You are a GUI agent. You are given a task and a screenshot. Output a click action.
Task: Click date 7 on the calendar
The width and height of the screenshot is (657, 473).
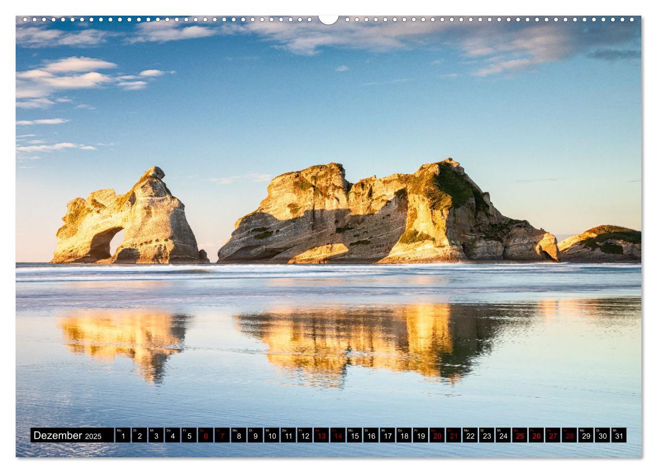[222, 435]
